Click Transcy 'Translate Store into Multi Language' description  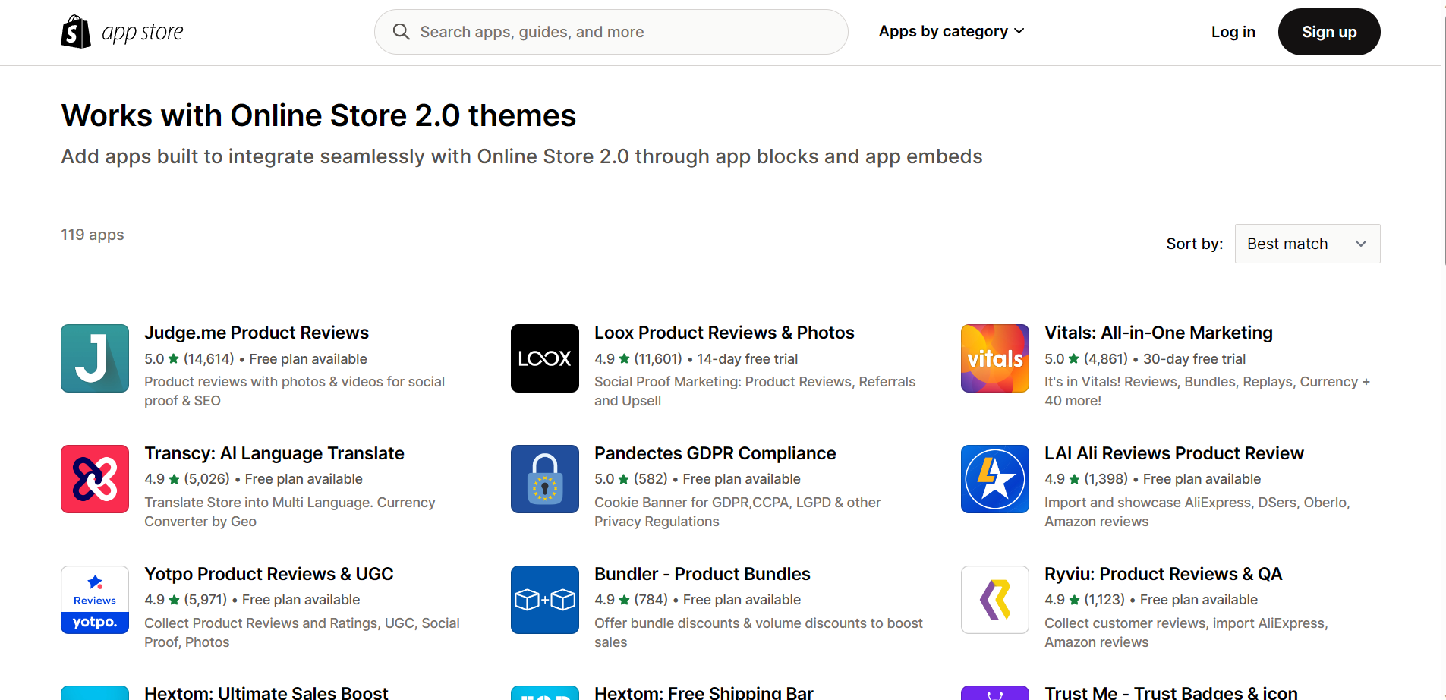click(290, 512)
